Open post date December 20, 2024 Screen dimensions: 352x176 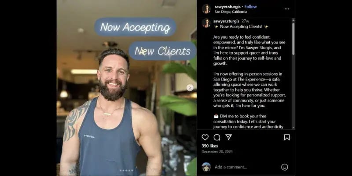(x=217, y=152)
